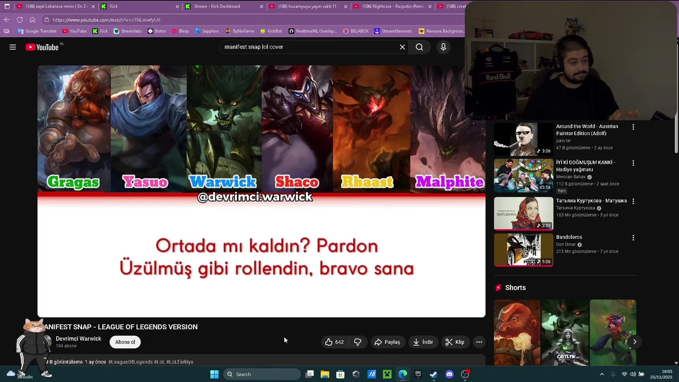Focus the youtube.com address bar
The height and width of the screenshot is (382, 679).
pos(255,20)
